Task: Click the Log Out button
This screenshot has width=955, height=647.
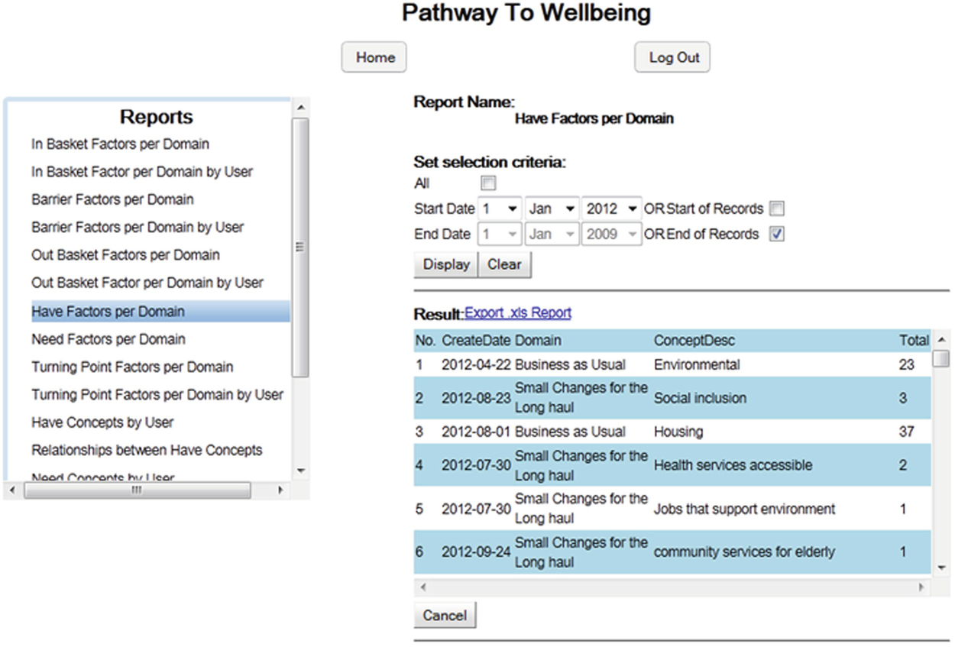Action: point(672,57)
